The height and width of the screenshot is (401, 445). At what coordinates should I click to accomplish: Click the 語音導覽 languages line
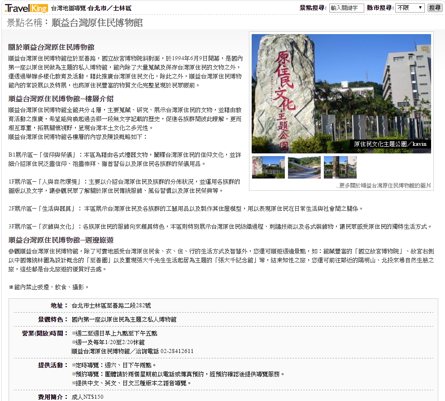pos(131,383)
